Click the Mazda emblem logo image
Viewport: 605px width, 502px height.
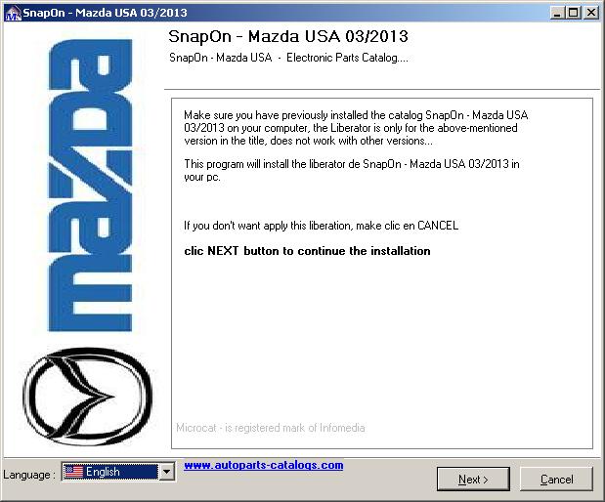tap(88, 397)
